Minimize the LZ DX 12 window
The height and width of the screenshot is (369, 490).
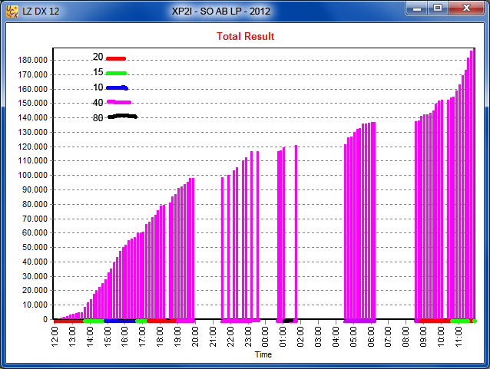coord(419,8)
